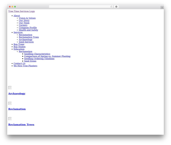Go to Contact Us page
The width and height of the screenshot is (171, 145).
click(x=19, y=63)
